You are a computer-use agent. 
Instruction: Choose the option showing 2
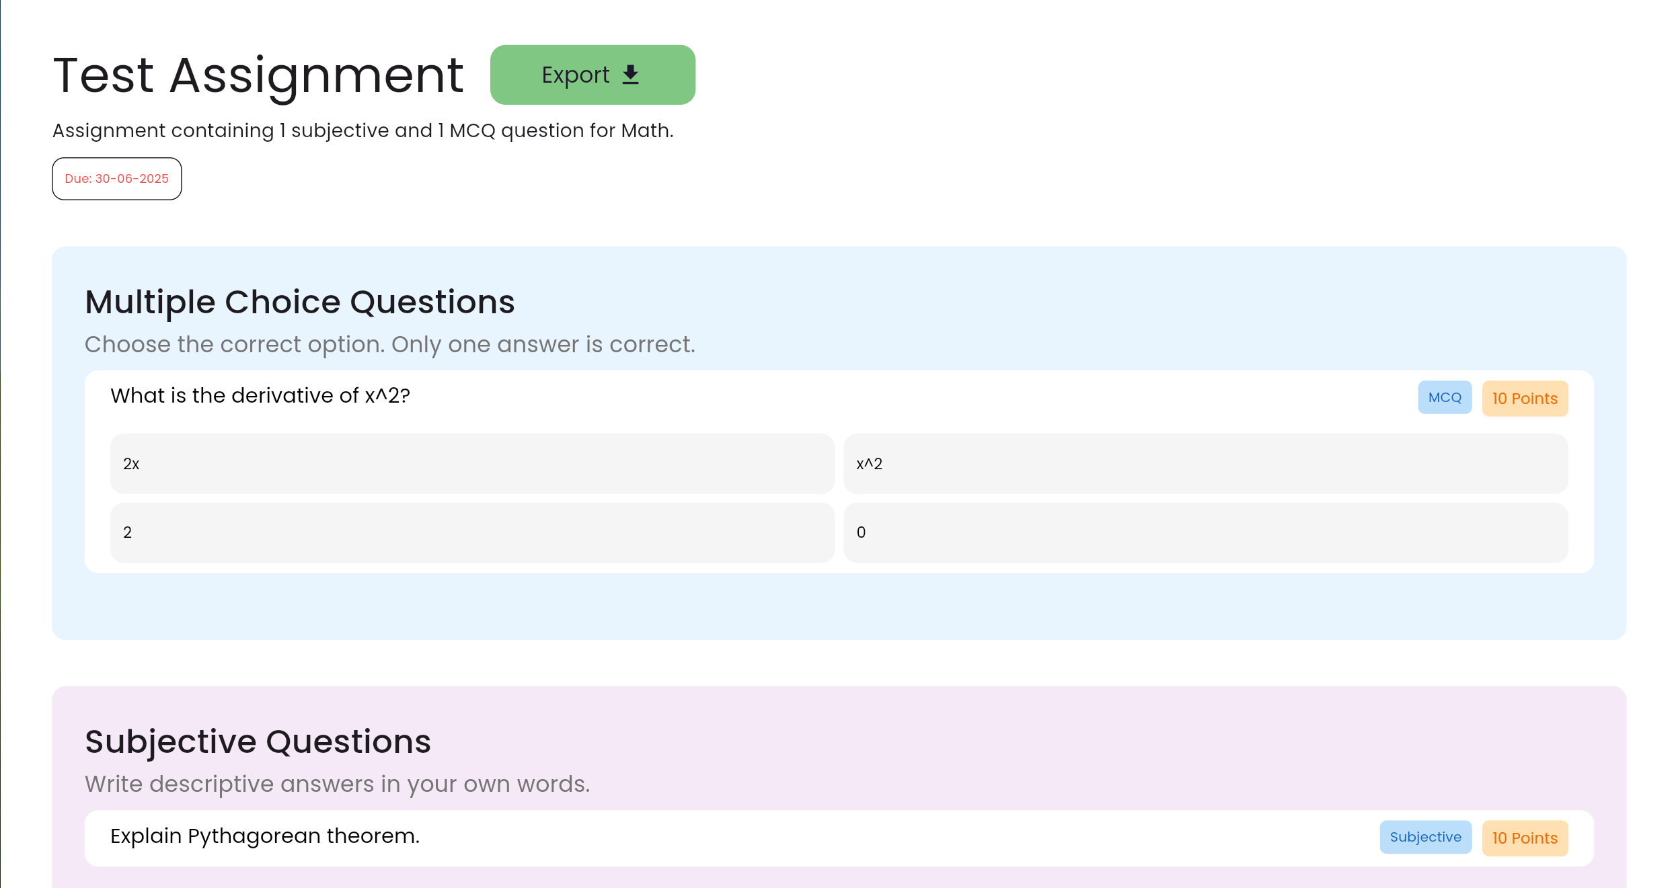point(472,532)
